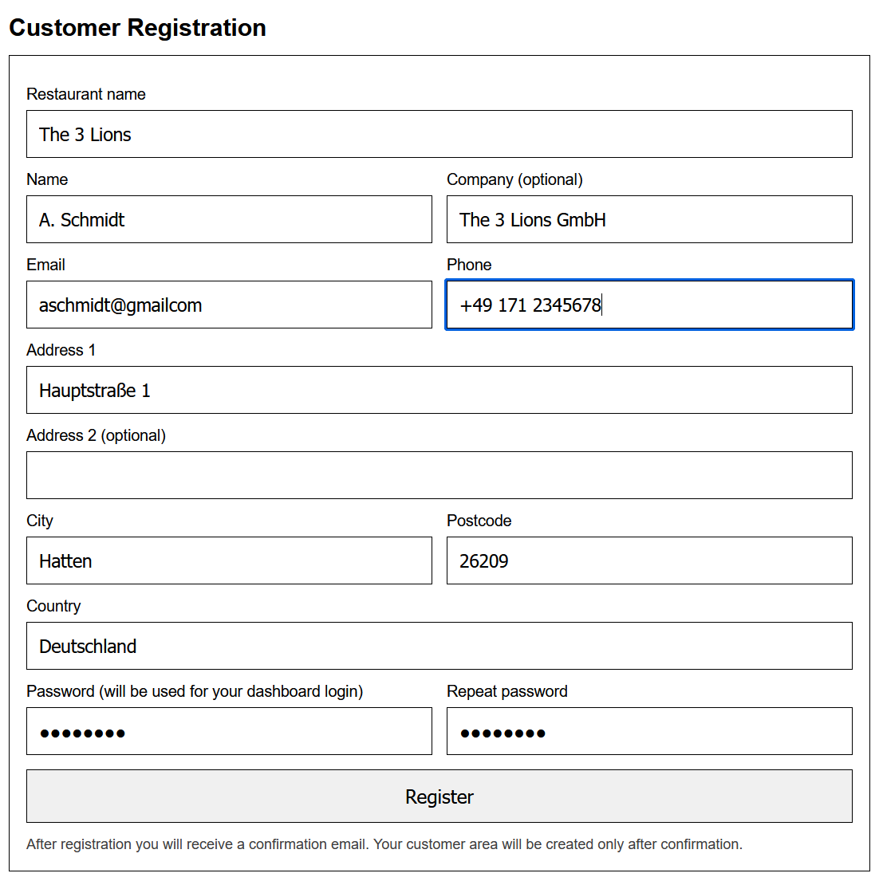The width and height of the screenshot is (879, 881).
Task: Focus the empty Address 2 input box
Action: click(439, 475)
